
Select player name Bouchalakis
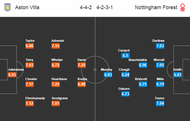click(138, 60)
